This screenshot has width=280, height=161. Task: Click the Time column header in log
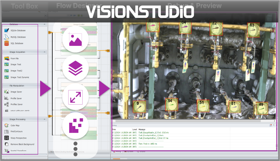[114, 129]
